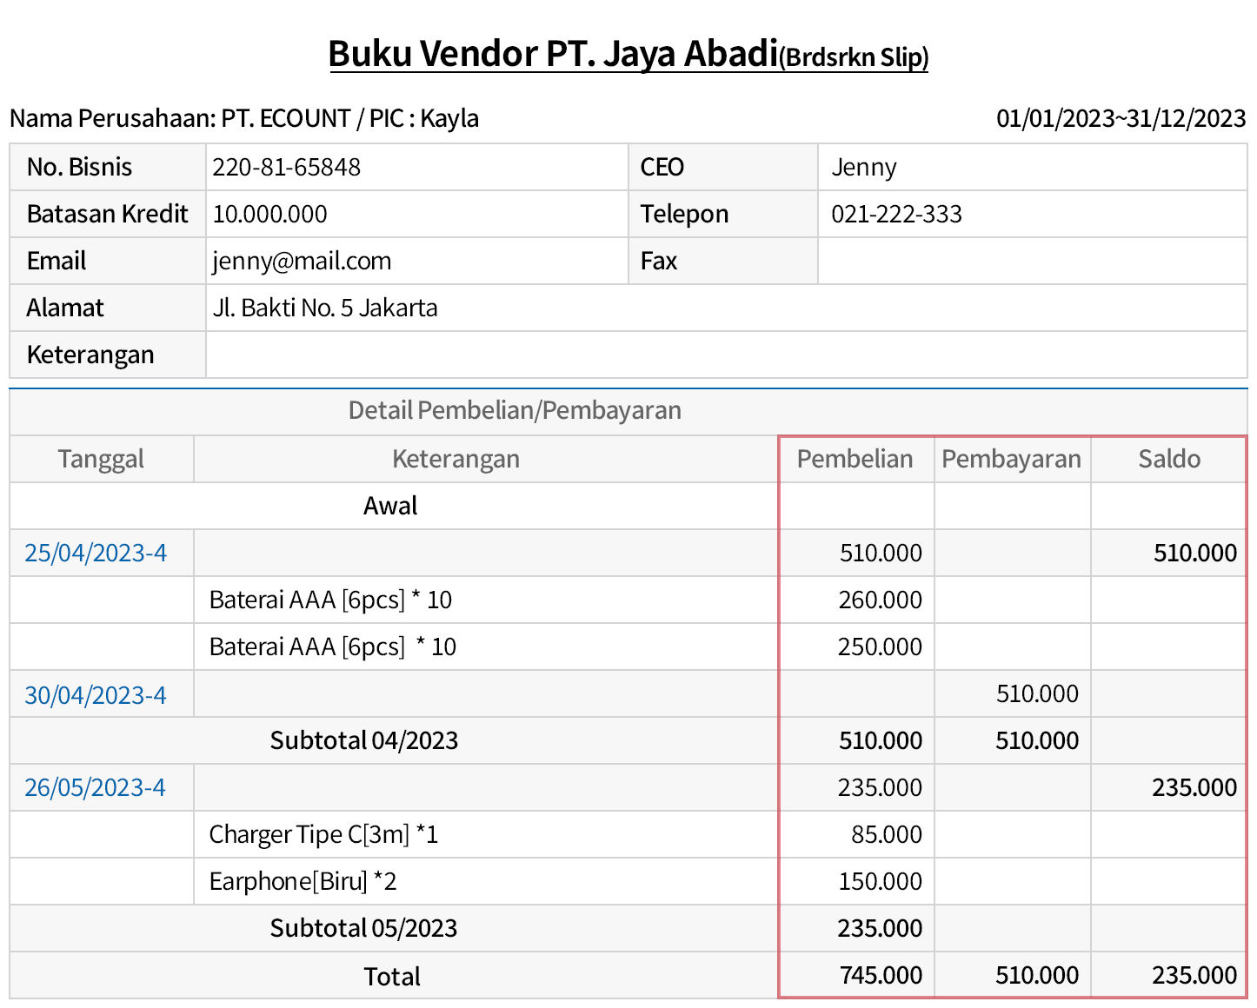Select the Detail Pembelian/Pembayaran section header
The image size is (1257, 1008).
[x=515, y=410]
